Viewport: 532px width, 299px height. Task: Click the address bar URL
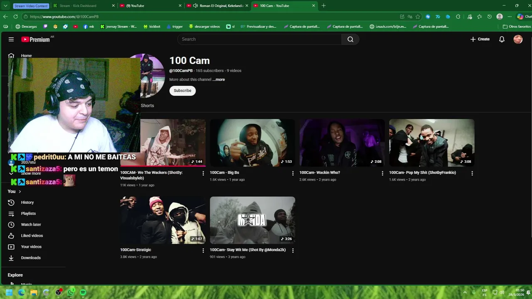point(64,17)
